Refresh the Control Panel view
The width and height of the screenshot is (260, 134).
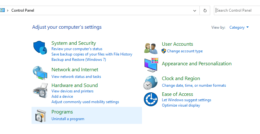[205, 10]
